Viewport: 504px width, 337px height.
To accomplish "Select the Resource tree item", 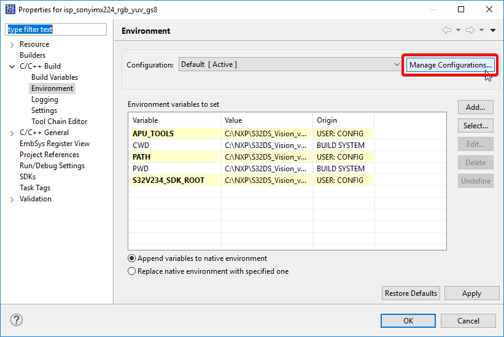I will tap(34, 44).
